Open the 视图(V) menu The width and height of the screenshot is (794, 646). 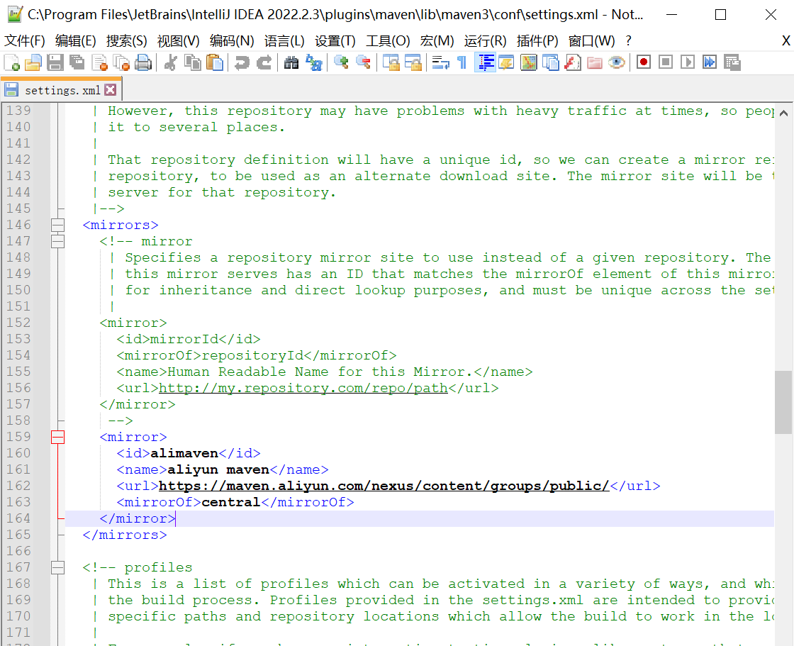pyautogui.click(x=178, y=40)
